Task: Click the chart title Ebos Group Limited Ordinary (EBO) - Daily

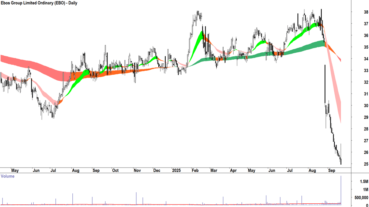Action: click(x=39, y=3)
